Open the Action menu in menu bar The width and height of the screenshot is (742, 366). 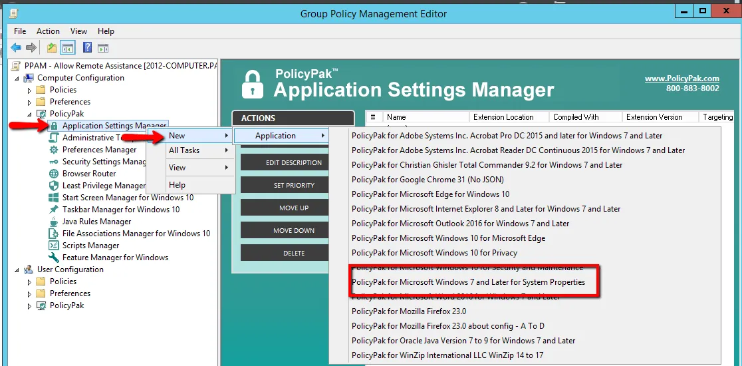coord(48,31)
